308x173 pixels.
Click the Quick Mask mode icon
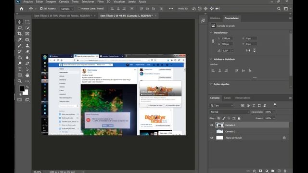[20, 99]
